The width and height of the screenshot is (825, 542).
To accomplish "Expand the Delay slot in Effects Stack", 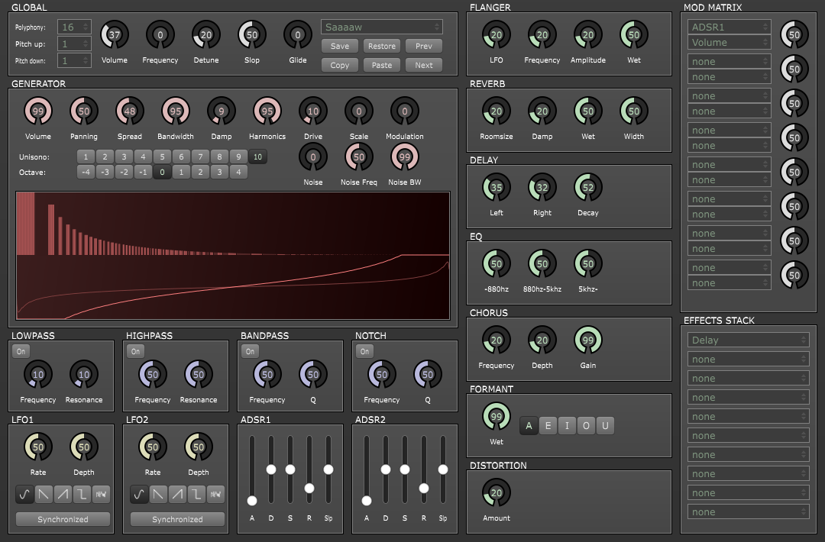I will 748,340.
